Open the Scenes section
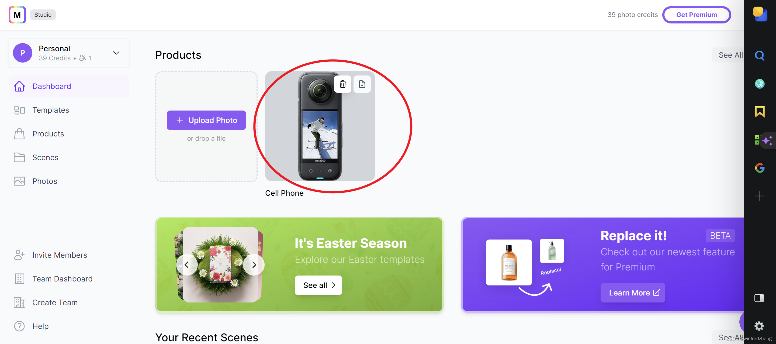The width and height of the screenshot is (776, 344). 45,157
